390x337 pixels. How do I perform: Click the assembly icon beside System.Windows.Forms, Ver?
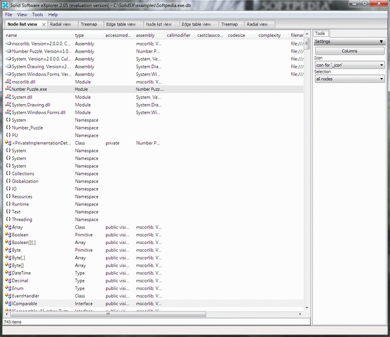pos(8,74)
